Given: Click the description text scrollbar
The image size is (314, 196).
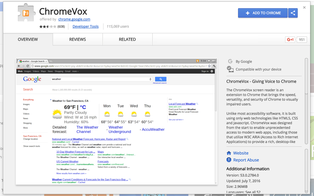Looking at the screenshot, I should [x=306, y=101].
